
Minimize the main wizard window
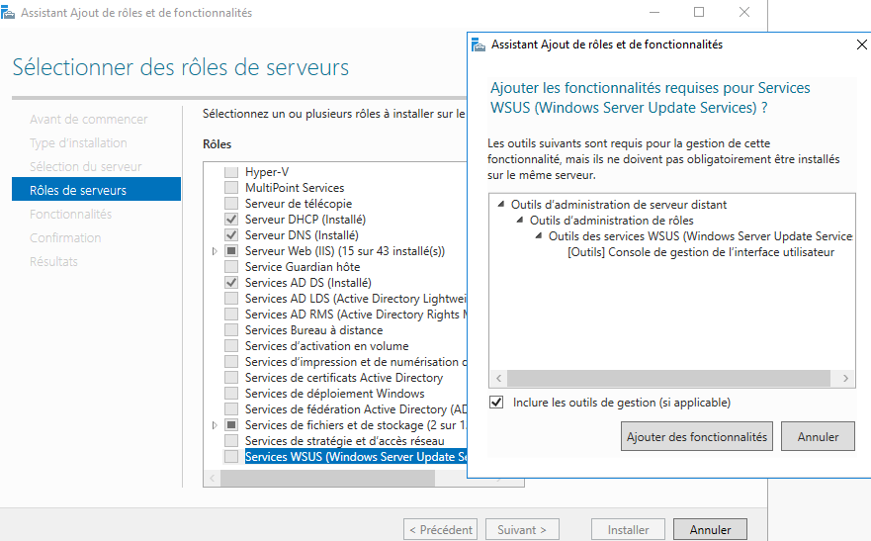(653, 13)
